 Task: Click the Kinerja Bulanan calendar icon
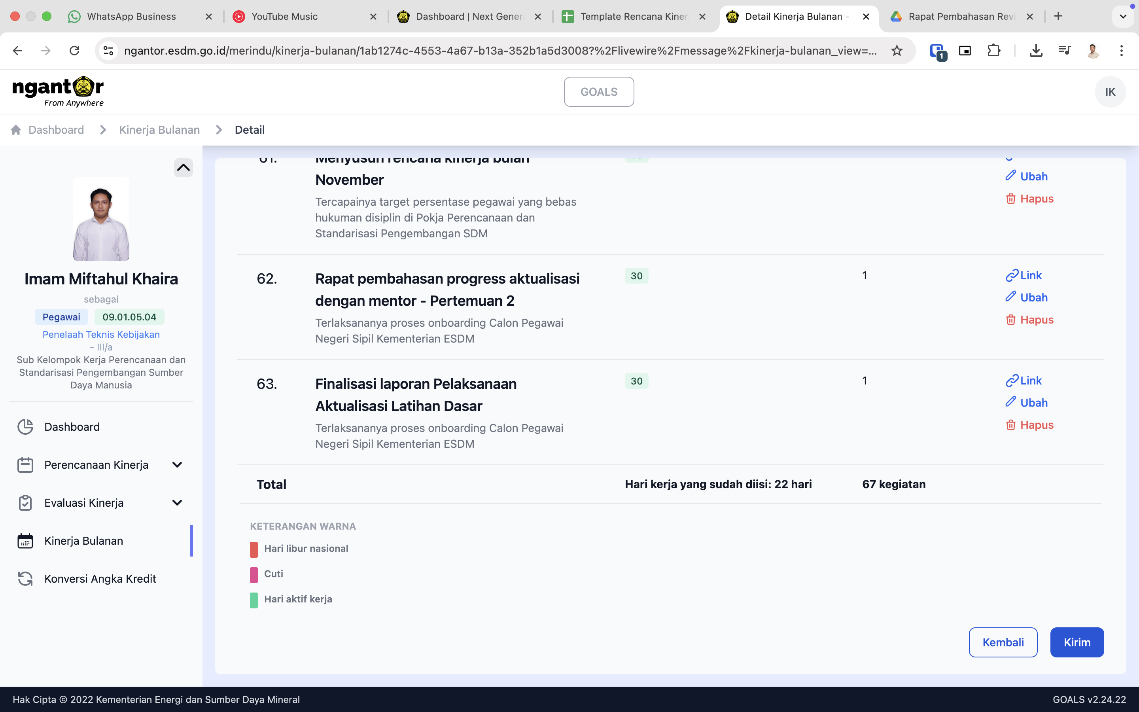click(25, 541)
